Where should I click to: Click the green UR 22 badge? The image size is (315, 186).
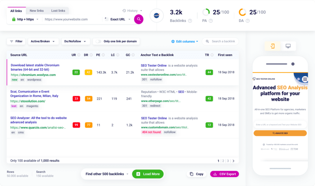pos(76,72)
